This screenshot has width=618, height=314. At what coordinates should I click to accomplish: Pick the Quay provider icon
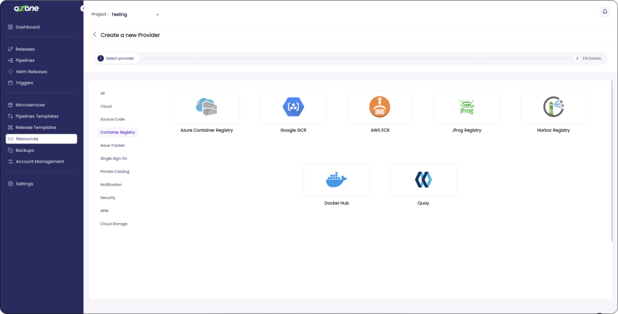pos(423,180)
